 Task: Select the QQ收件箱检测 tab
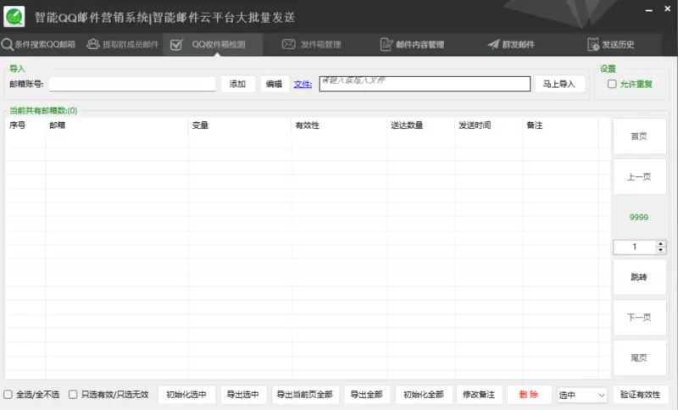[213, 44]
